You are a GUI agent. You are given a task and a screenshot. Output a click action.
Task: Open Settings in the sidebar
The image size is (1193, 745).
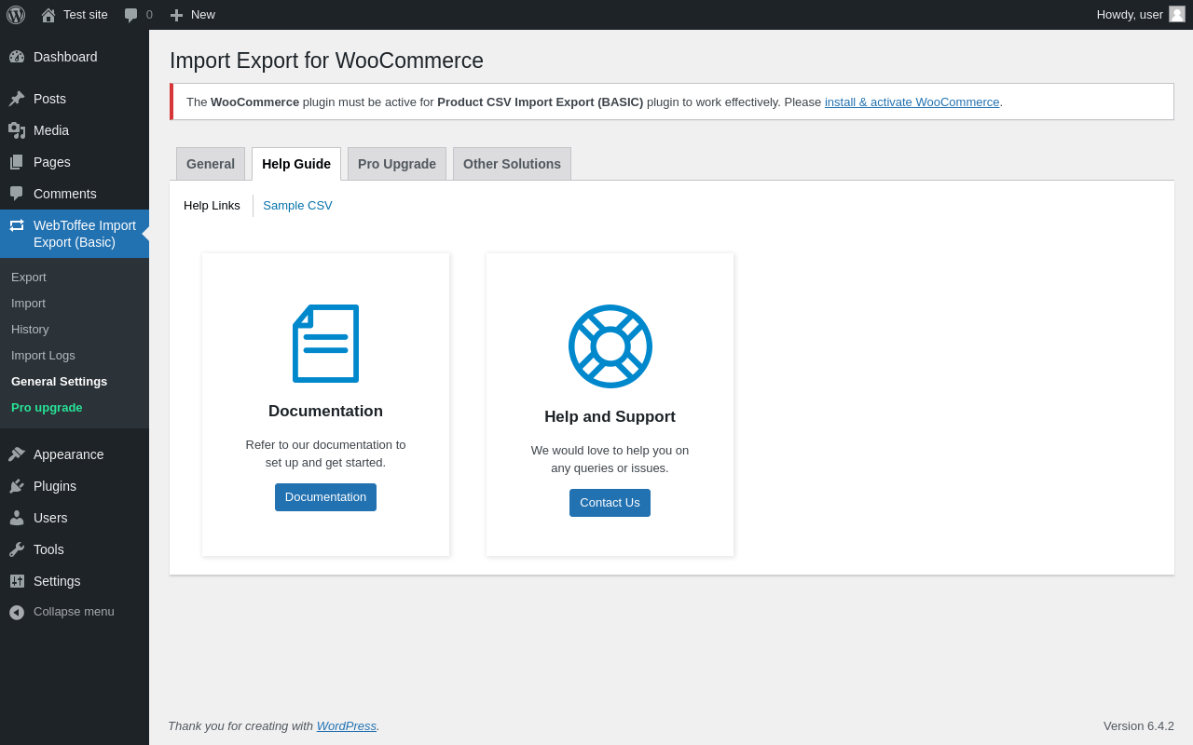click(x=75, y=581)
